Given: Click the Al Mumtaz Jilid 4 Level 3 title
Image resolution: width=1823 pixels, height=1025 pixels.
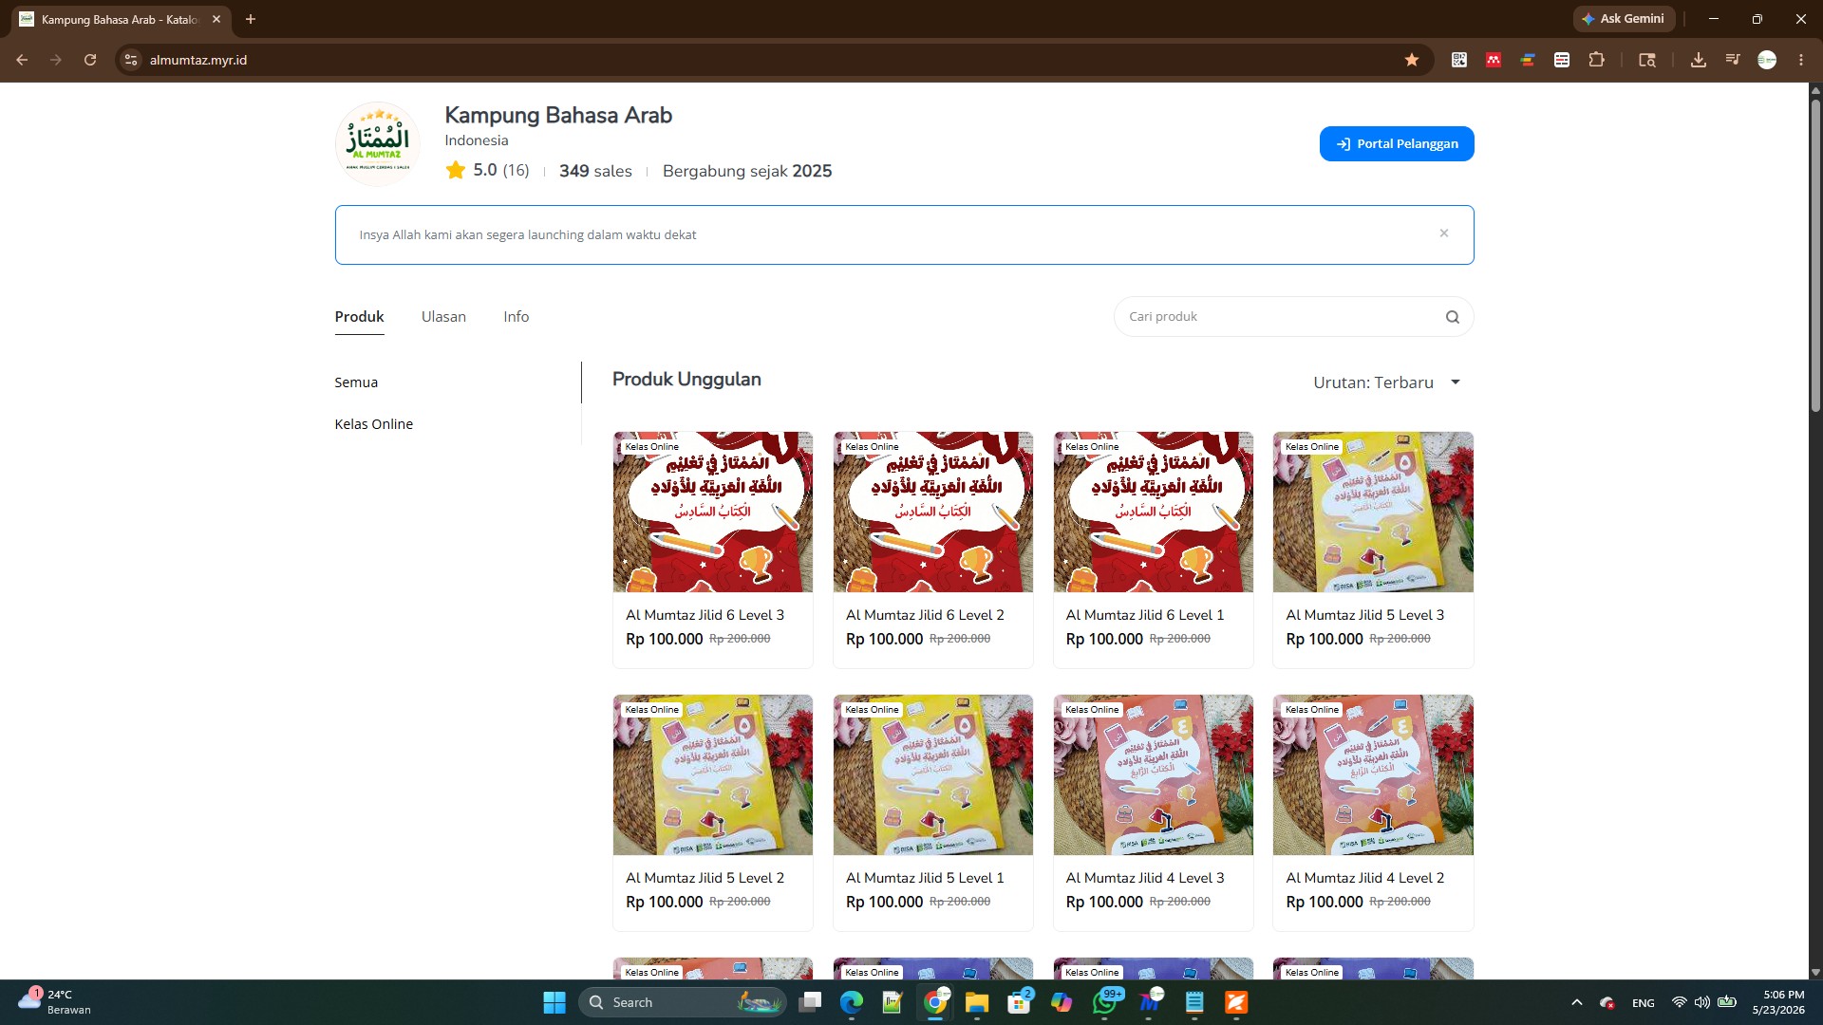Looking at the screenshot, I should 1145,878.
